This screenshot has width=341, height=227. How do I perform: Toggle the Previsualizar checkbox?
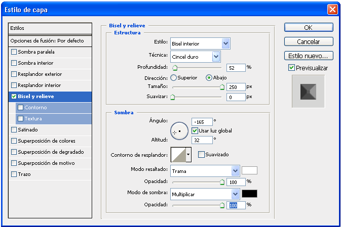(x=291, y=67)
